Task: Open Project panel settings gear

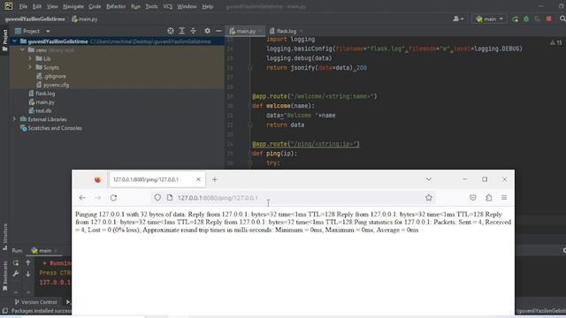Action: (x=207, y=31)
